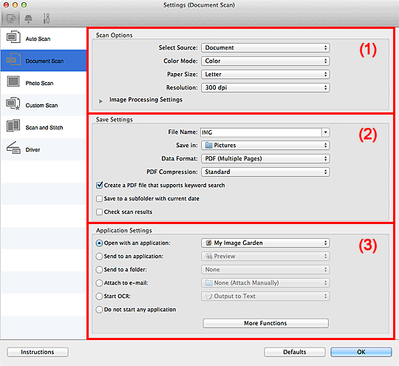Click the Custom Scan label
Screen dimensions: 399x366
coord(41,105)
